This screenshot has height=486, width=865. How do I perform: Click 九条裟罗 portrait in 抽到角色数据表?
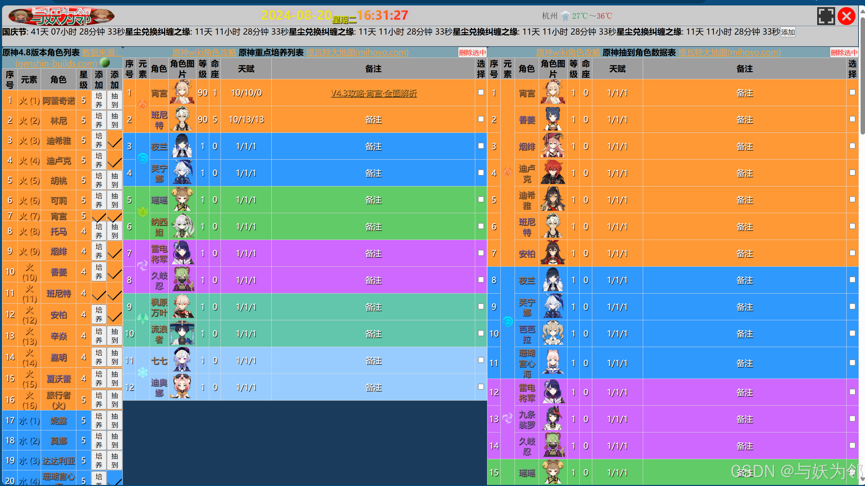pos(553,419)
